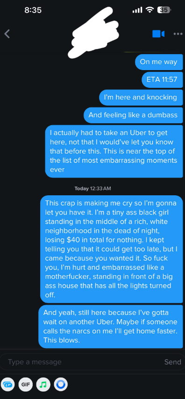Viewport: 185px width, 399px height.
Task: Open the saved phrases chat icon
Action: coord(8,385)
